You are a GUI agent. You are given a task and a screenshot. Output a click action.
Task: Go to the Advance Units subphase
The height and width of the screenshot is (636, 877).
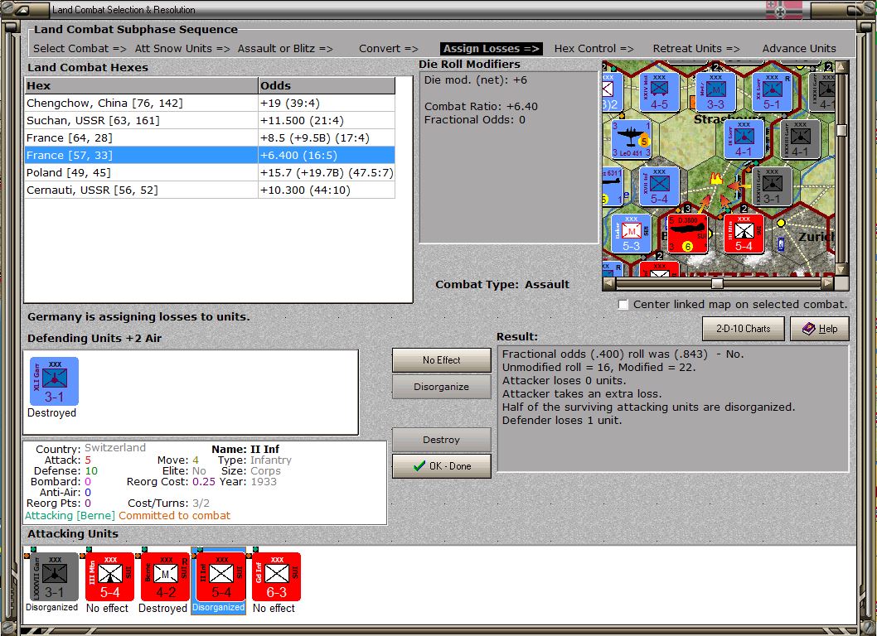pyautogui.click(x=799, y=49)
